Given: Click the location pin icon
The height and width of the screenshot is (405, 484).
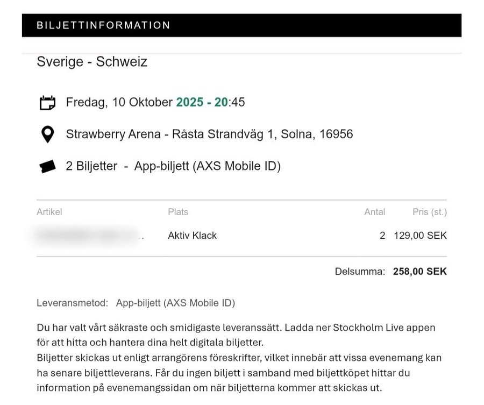Looking at the screenshot, I should coord(48,134).
